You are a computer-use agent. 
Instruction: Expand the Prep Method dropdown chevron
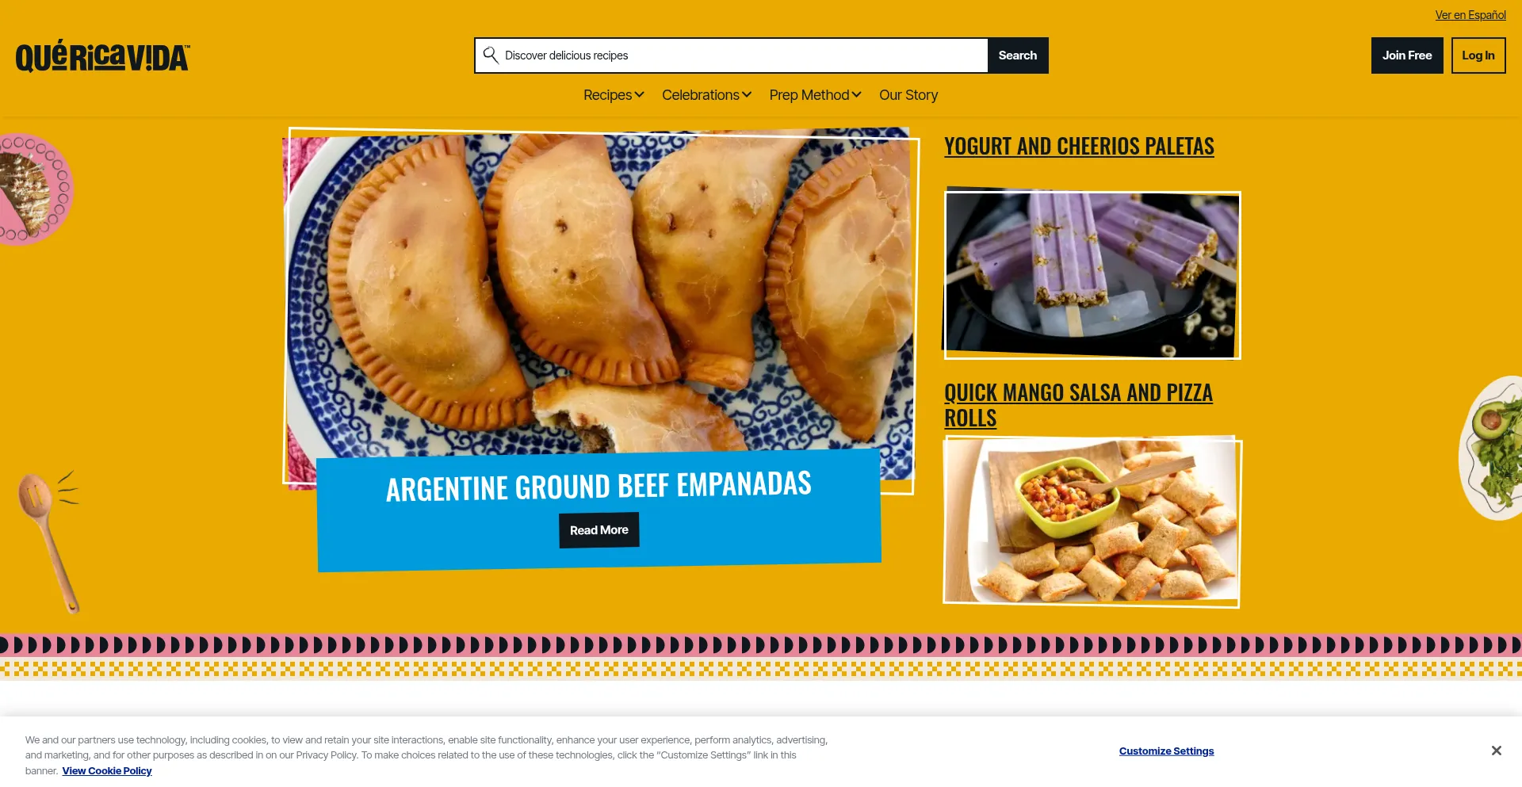tap(856, 94)
